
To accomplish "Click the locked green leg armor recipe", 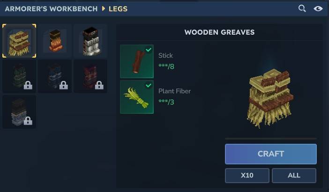I will pyautogui.click(x=19, y=76).
